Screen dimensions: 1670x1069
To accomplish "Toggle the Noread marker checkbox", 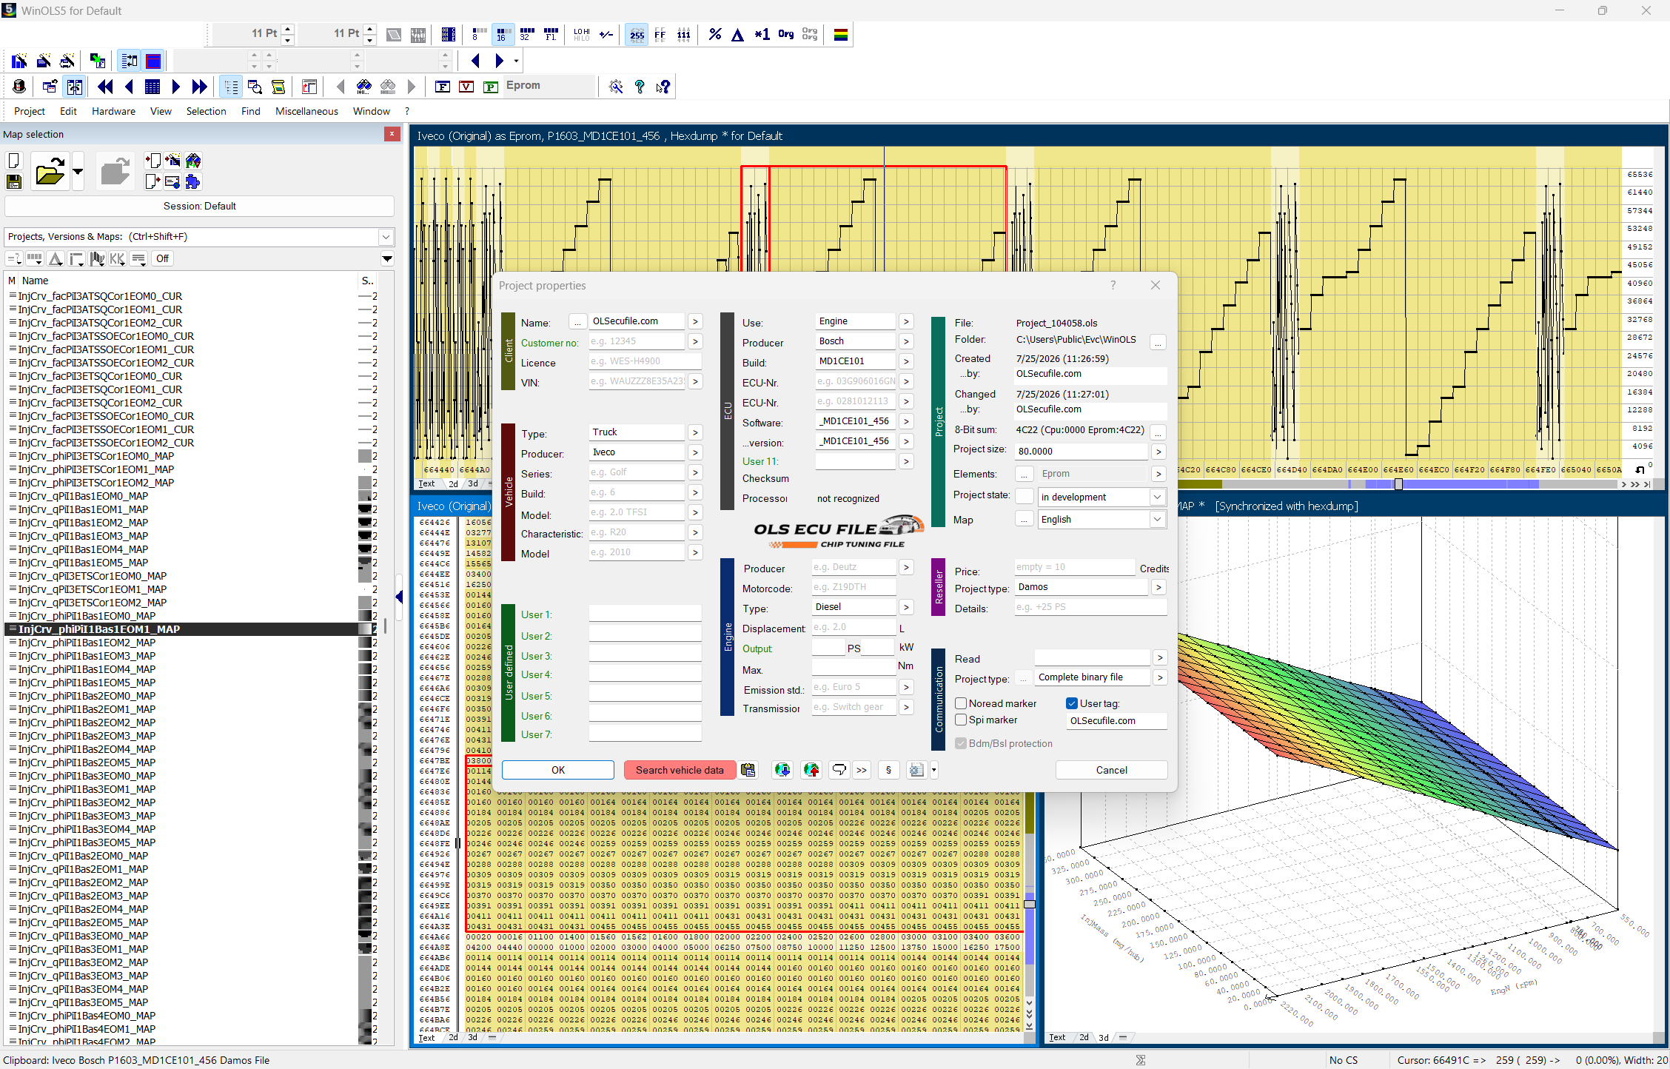I will pyautogui.click(x=961, y=703).
